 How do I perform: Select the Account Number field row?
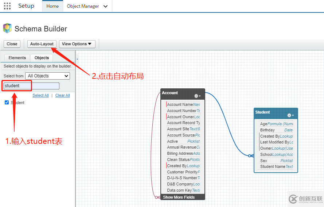coord(183,111)
